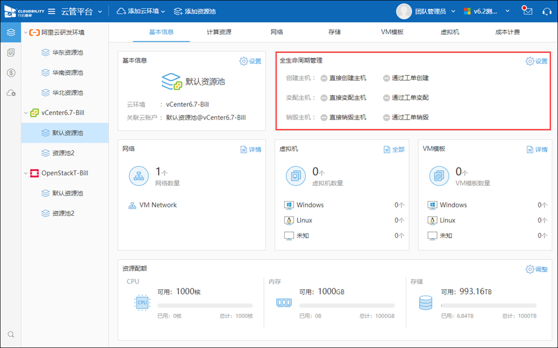The height and width of the screenshot is (348, 558).
Task: Click the CPU quota usage bar
Action: pos(205,306)
